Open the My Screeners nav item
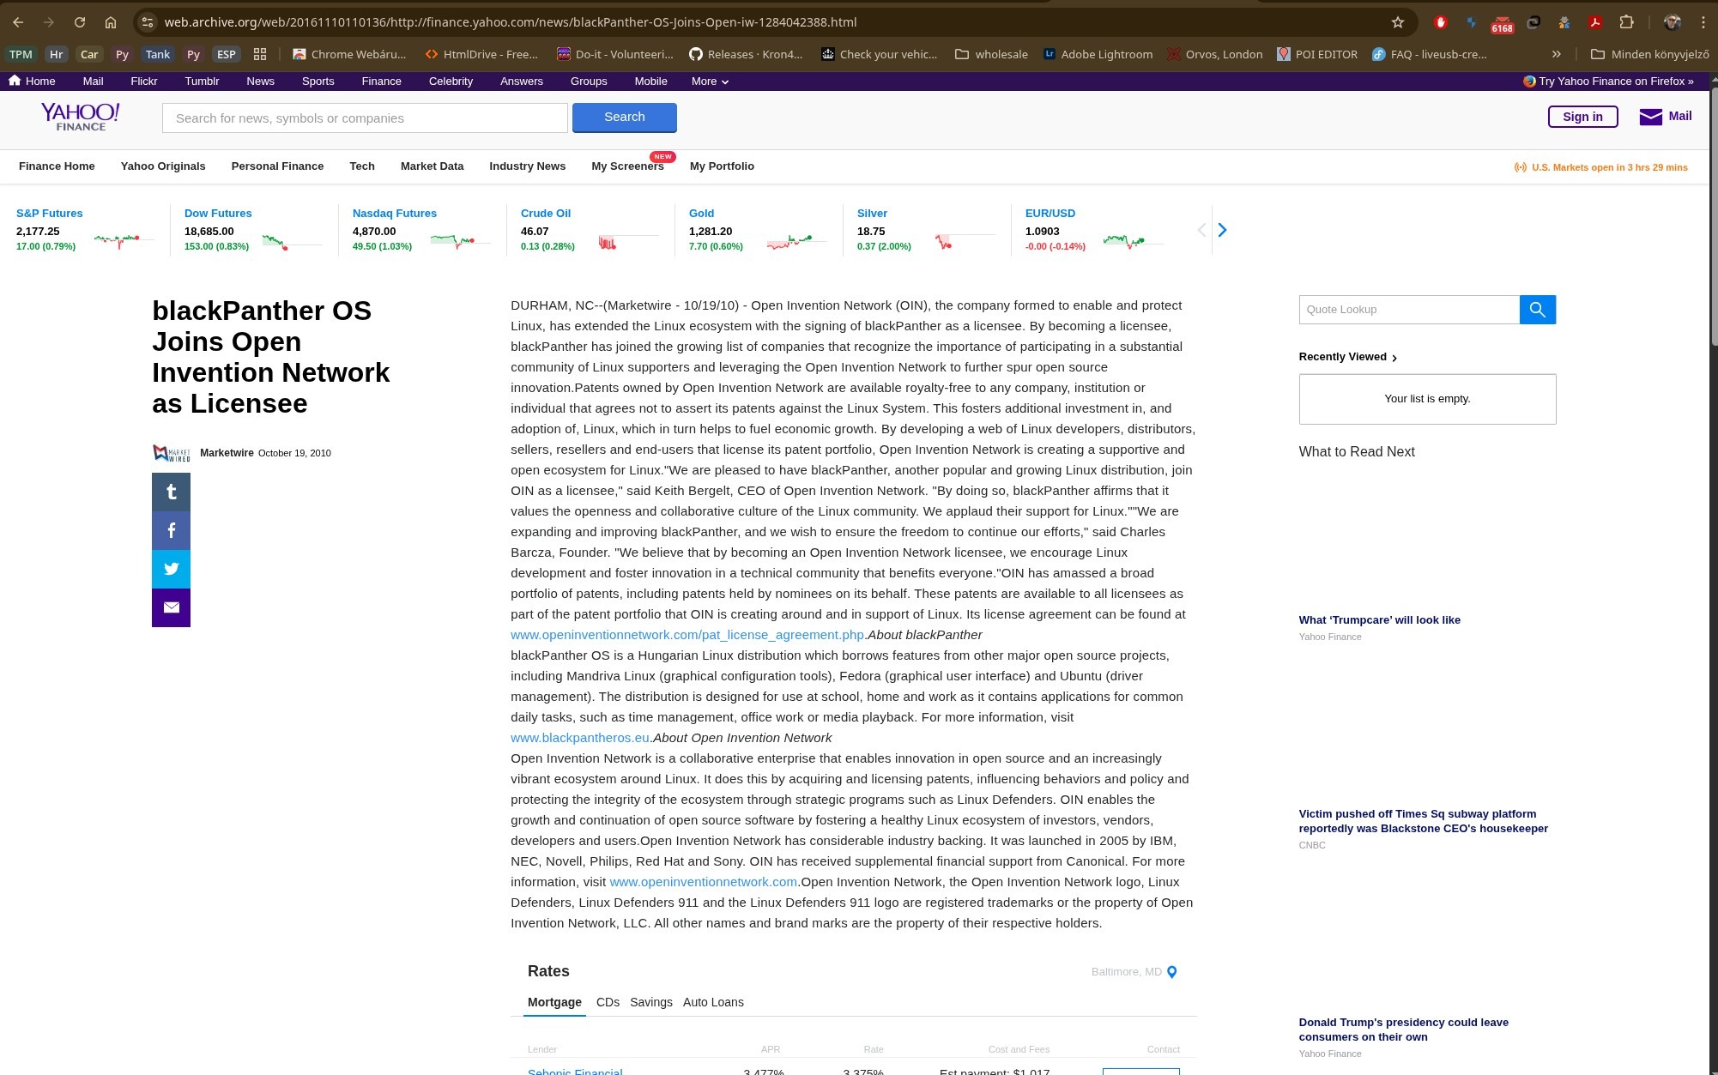The width and height of the screenshot is (1718, 1075). [627, 166]
